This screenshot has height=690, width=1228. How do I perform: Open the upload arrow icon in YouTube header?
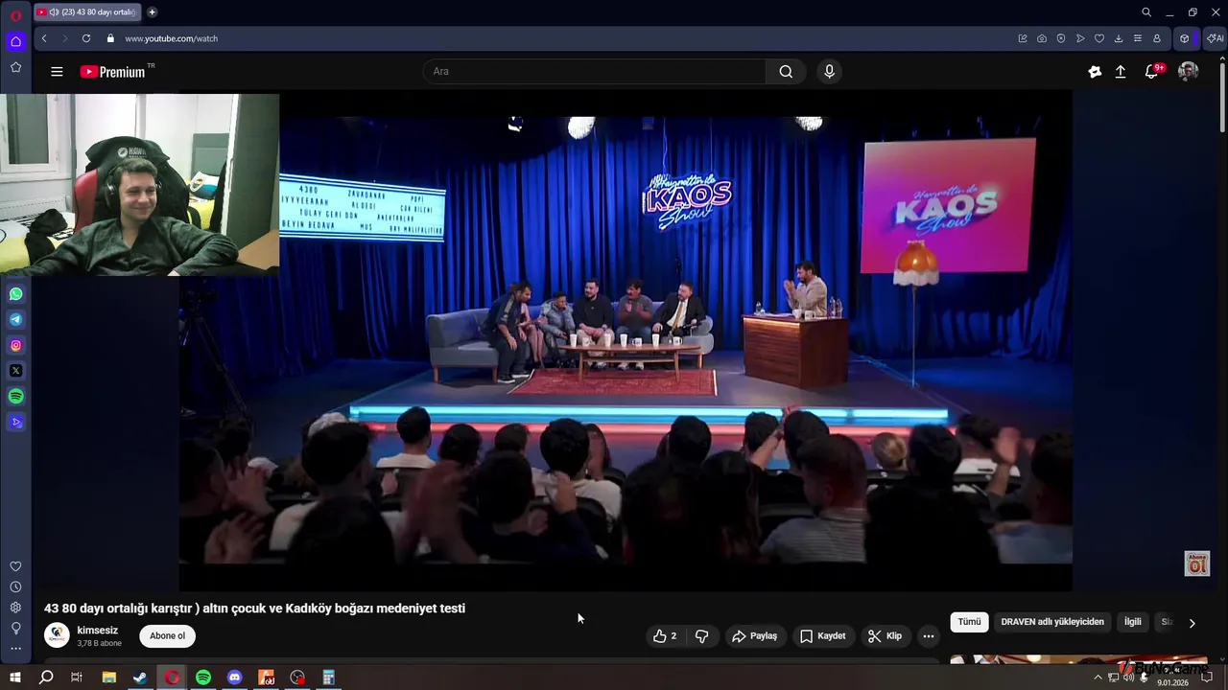point(1121,72)
